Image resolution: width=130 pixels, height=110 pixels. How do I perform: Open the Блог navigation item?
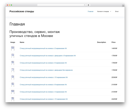click(x=117, y=11)
